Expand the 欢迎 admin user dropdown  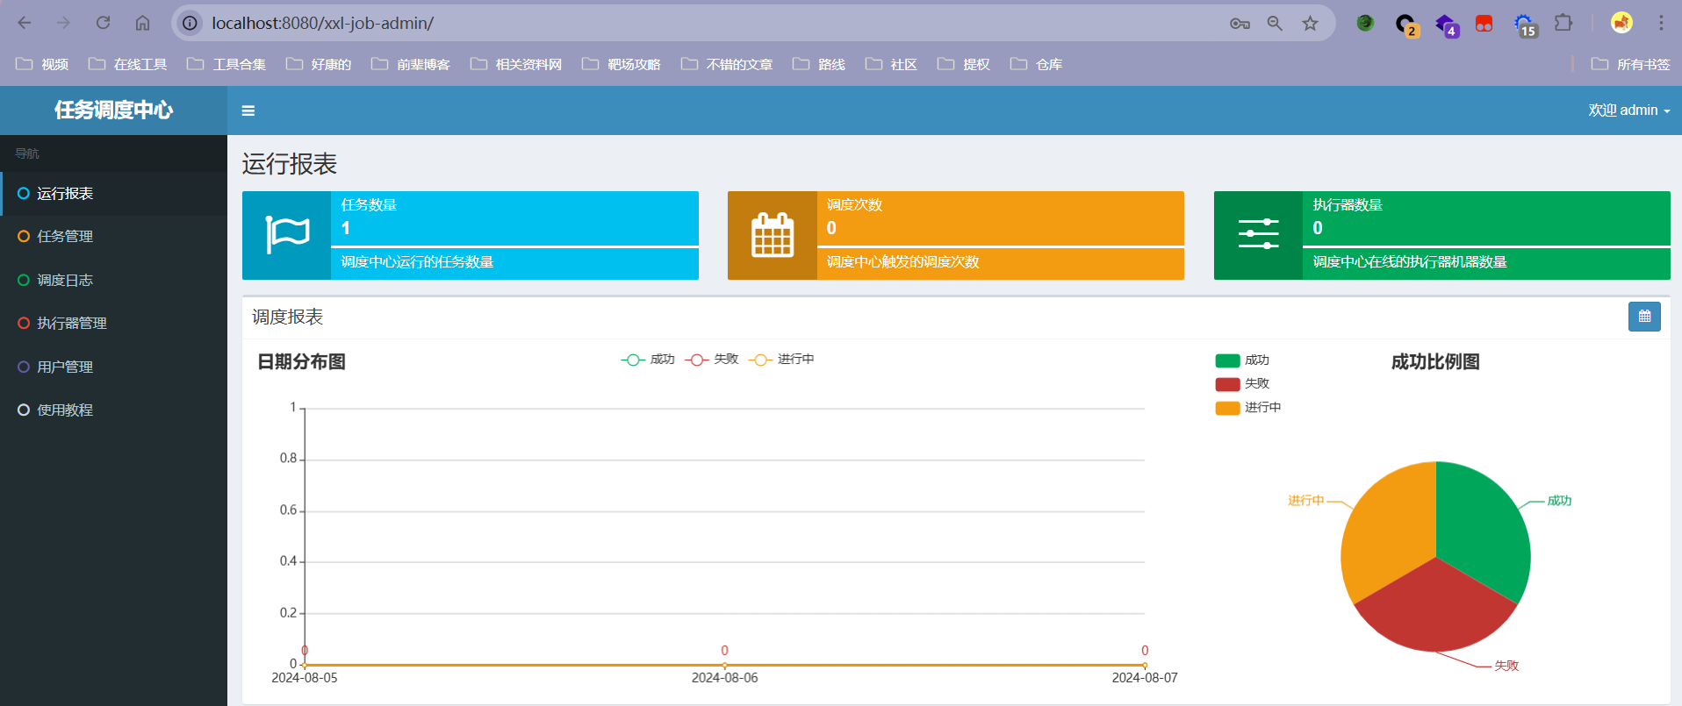pos(1628,111)
